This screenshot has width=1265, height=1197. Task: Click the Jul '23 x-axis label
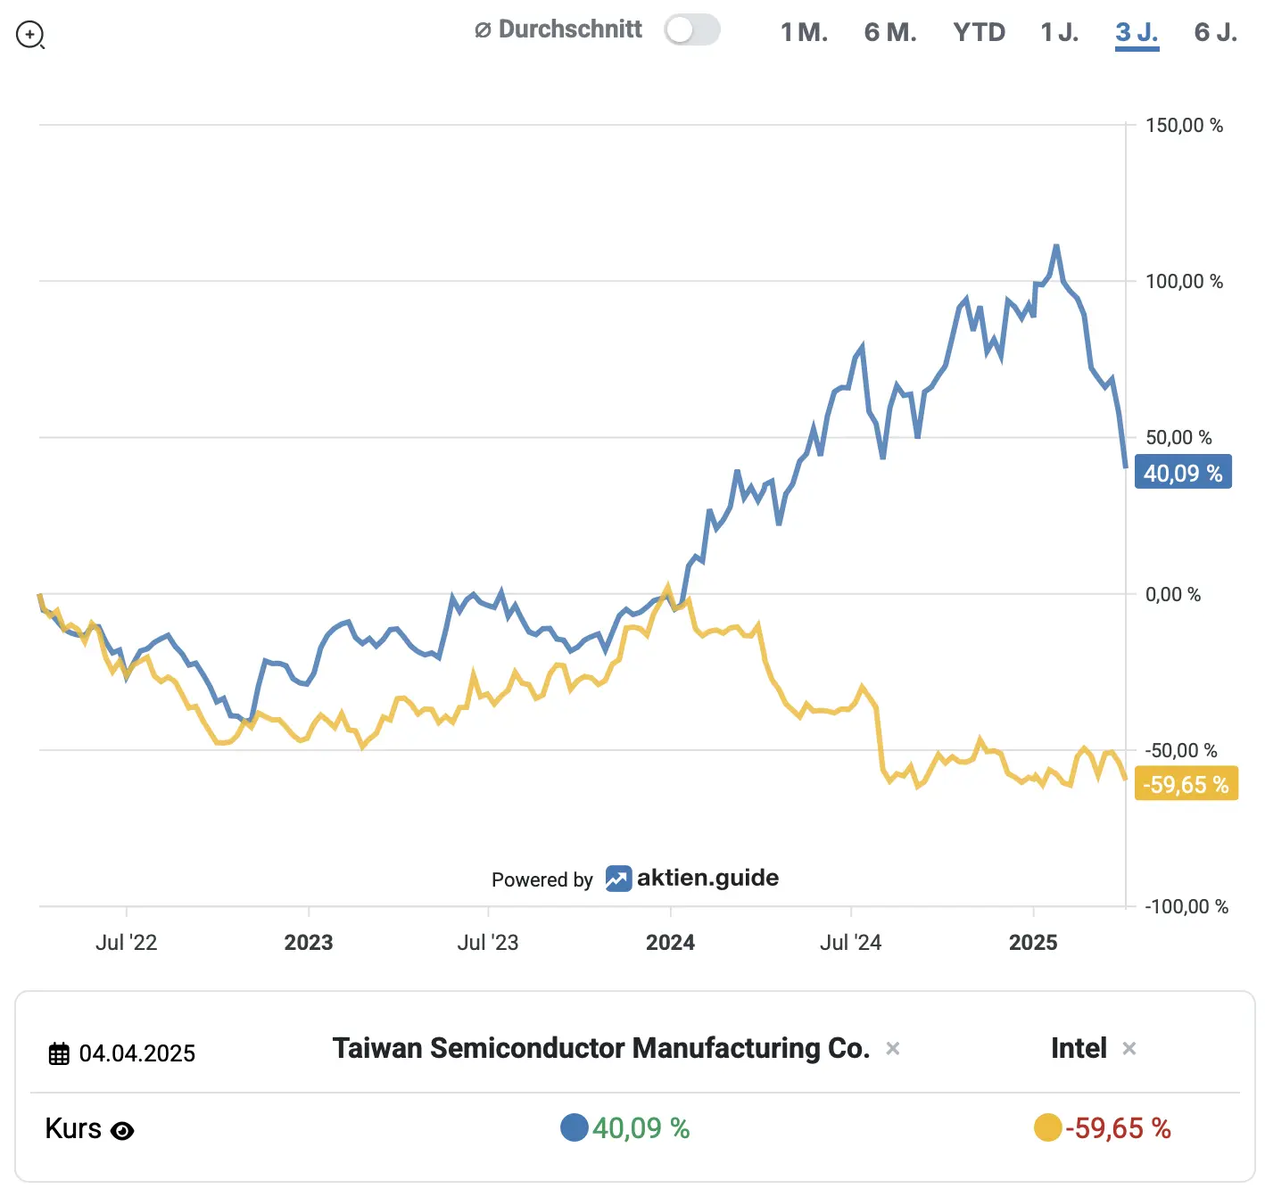(x=488, y=943)
